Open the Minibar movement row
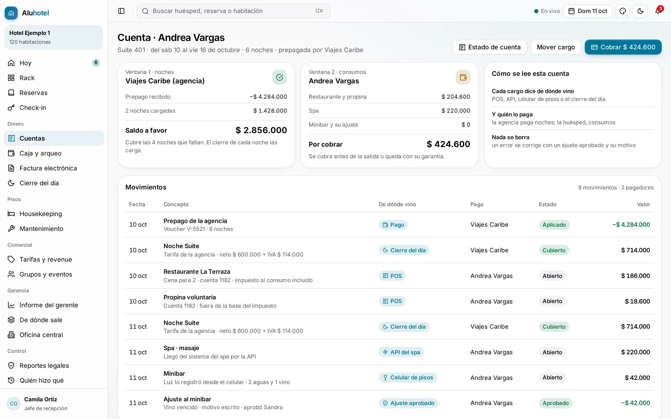This screenshot has width=671, height=419. (x=389, y=378)
